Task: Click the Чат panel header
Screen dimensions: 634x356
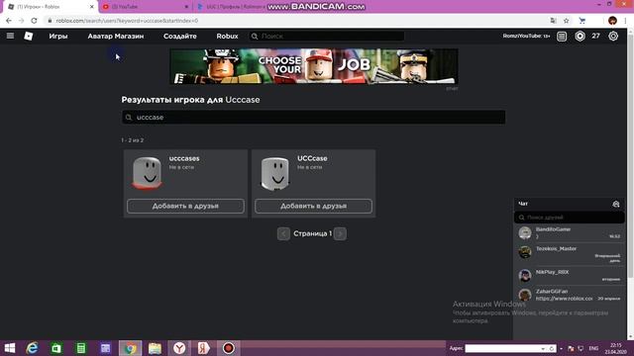Action: pyautogui.click(x=570, y=204)
